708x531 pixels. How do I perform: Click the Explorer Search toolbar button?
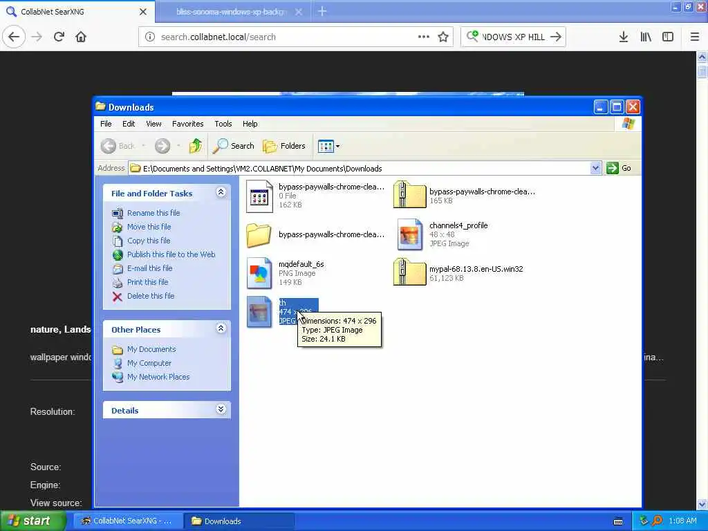(234, 146)
